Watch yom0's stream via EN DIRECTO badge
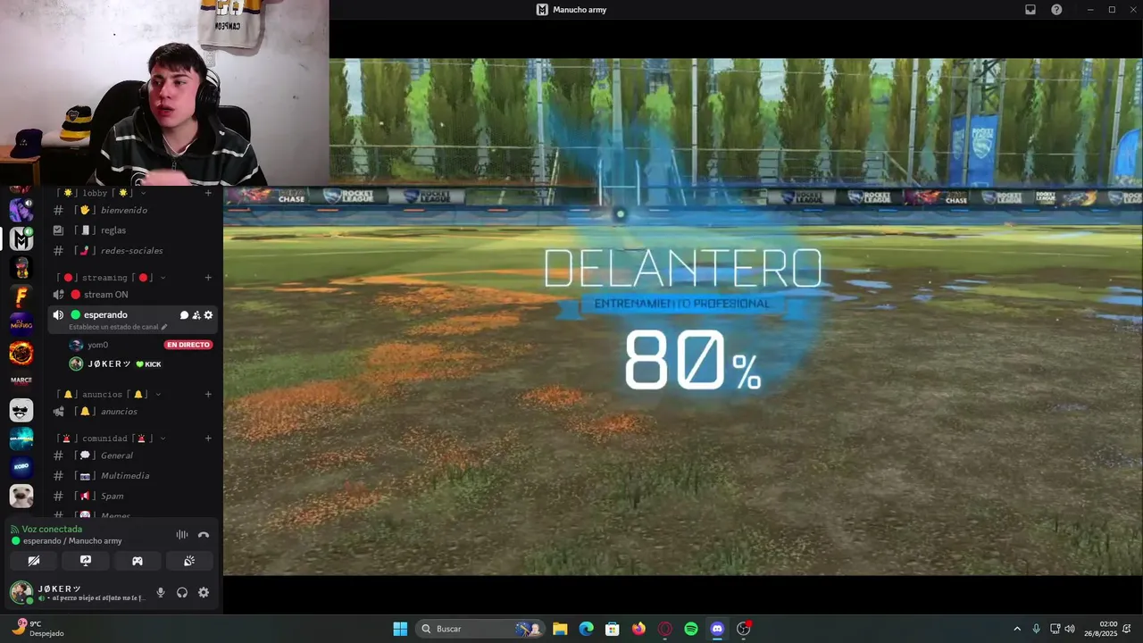The height and width of the screenshot is (643, 1143). point(188,345)
